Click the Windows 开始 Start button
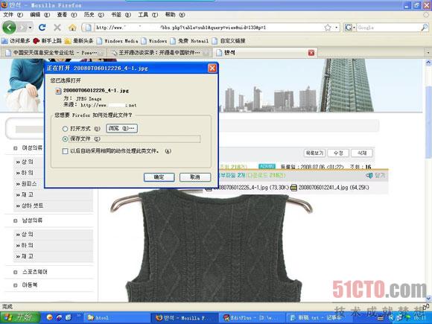The width and height of the screenshot is (432, 324). pos(20,317)
